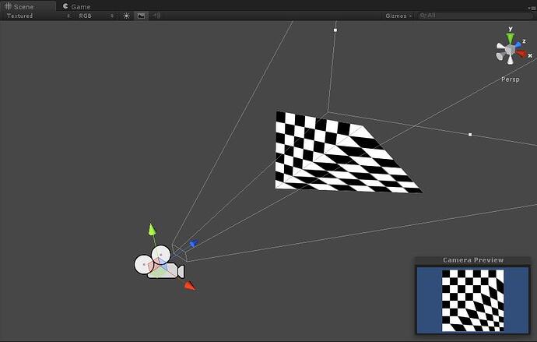Click the right frustum handle square
Image resolution: width=537 pixels, height=342 pixels.
coord(470,135)
